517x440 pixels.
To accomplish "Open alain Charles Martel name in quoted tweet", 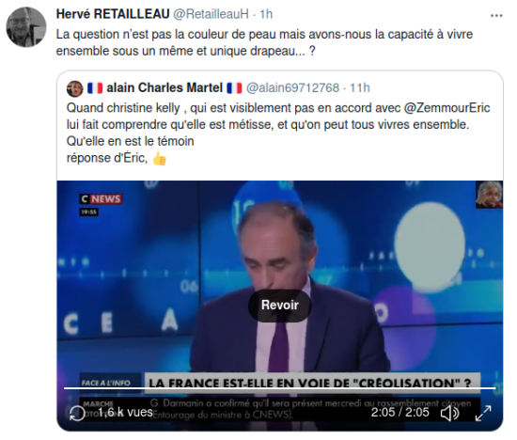I will click(164, 88).
